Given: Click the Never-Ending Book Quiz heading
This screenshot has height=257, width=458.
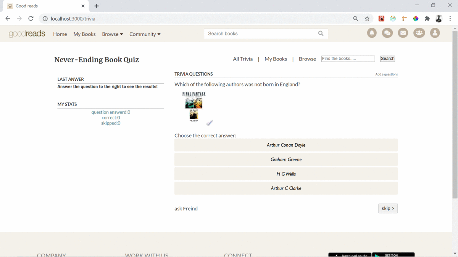Looking at the screenshot, I should [97, 59].
